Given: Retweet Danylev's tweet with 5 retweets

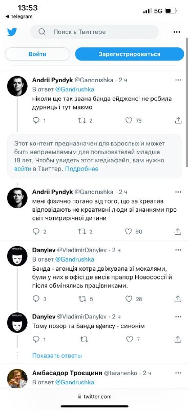Looking at the screenshot, I should tap(82, 298).
